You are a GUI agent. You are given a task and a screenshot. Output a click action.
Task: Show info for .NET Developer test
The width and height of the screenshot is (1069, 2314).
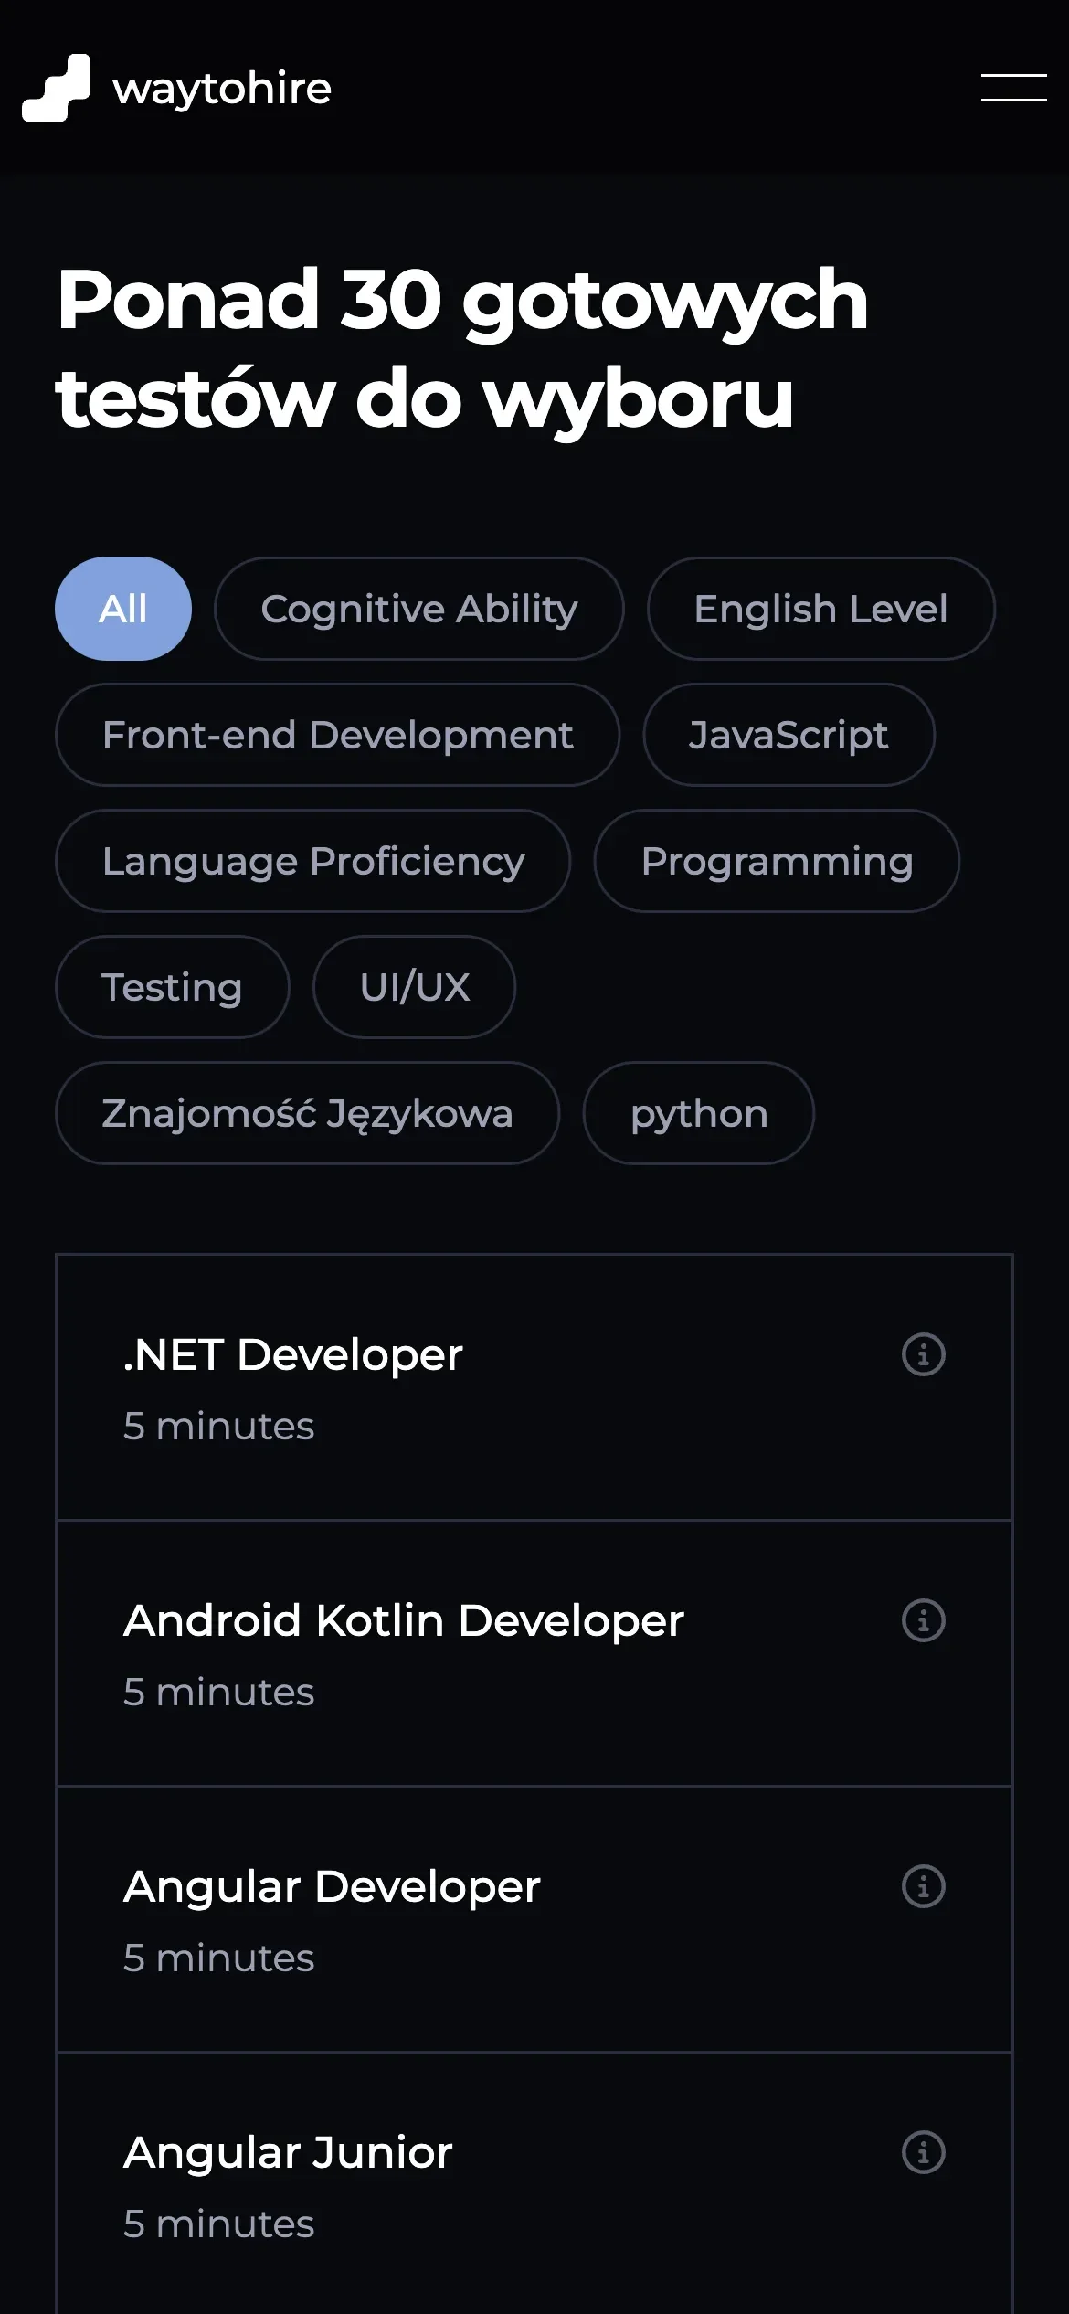pyautogui.click(x=923, y=1354)
